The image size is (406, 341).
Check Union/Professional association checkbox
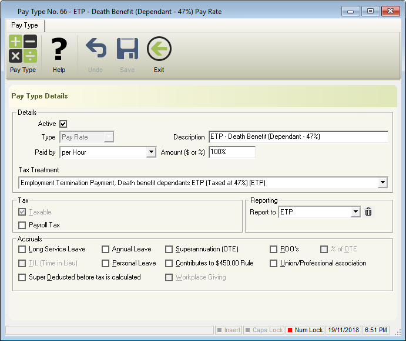273,263
